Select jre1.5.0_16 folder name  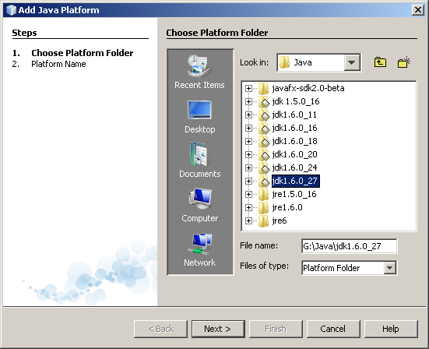tap(294, 194)
